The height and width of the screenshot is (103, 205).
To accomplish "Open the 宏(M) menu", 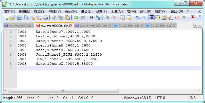I will click(131, 11).
